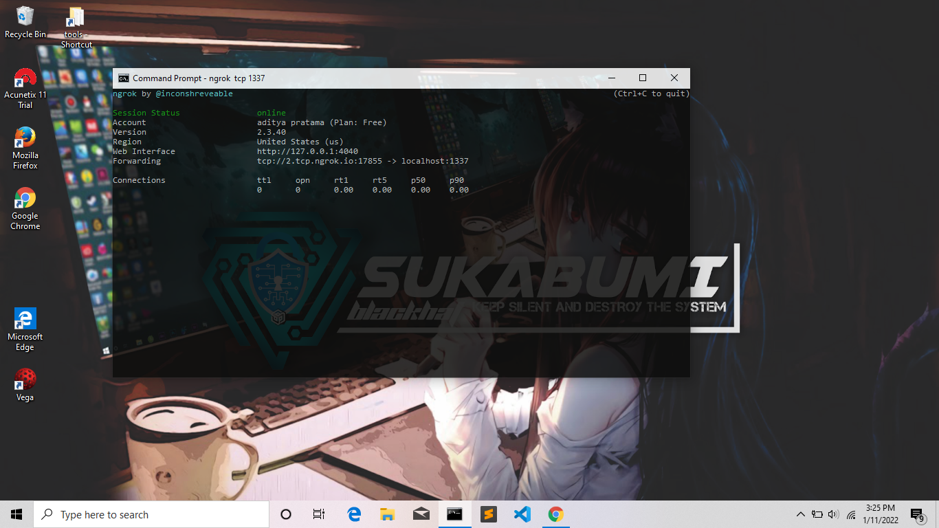Open the tools - Shortcut folder icon
The height and width of the screenshot is (528, 939).
click(x=76, y=27)
